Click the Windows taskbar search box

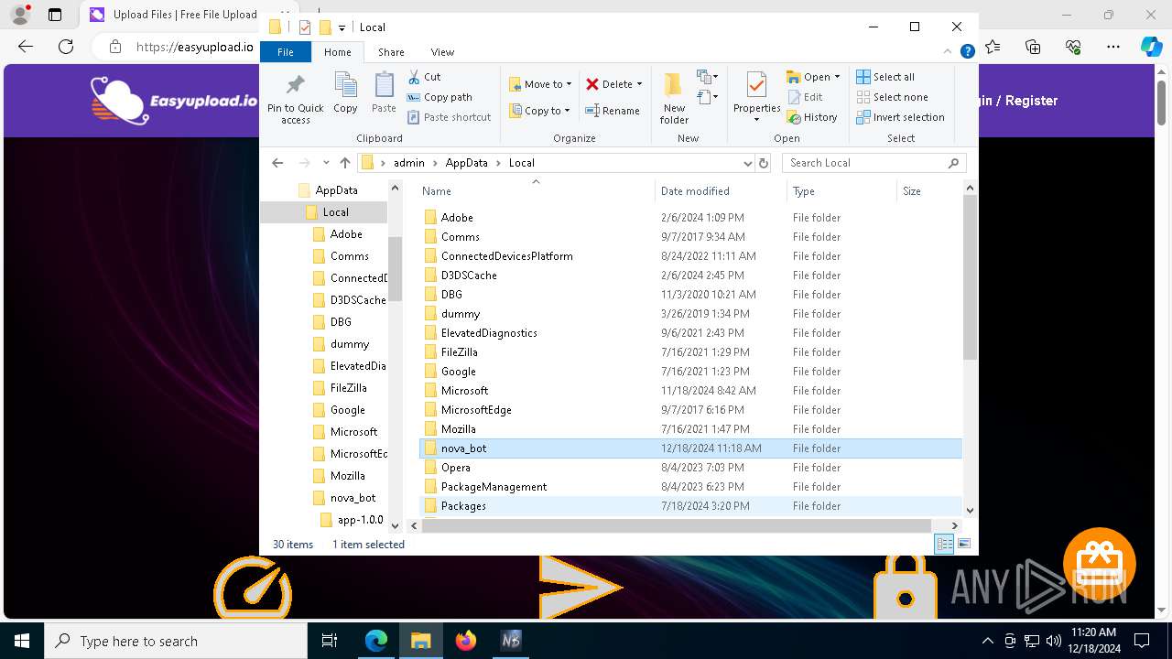(x=176, y=641)
